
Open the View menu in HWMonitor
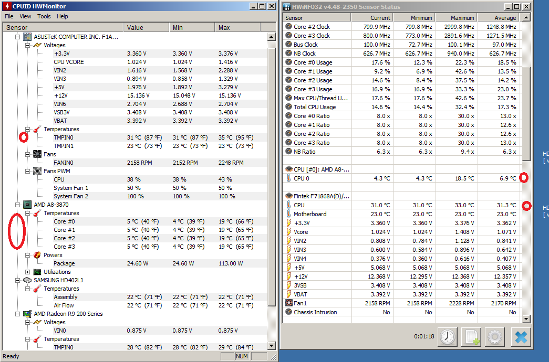pyautogui.click(x=25, y=16)
